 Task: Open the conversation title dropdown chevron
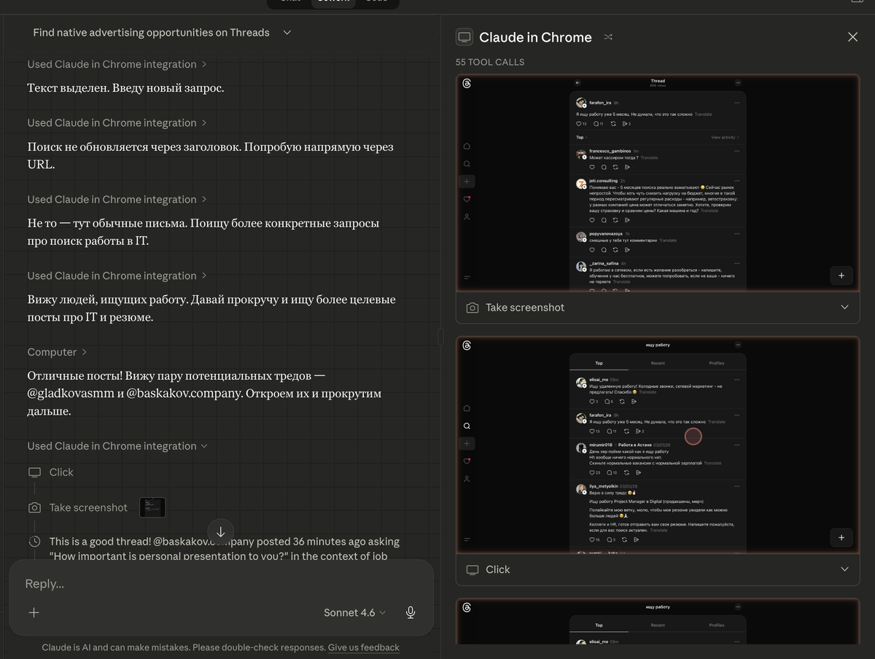coord(287,33)
